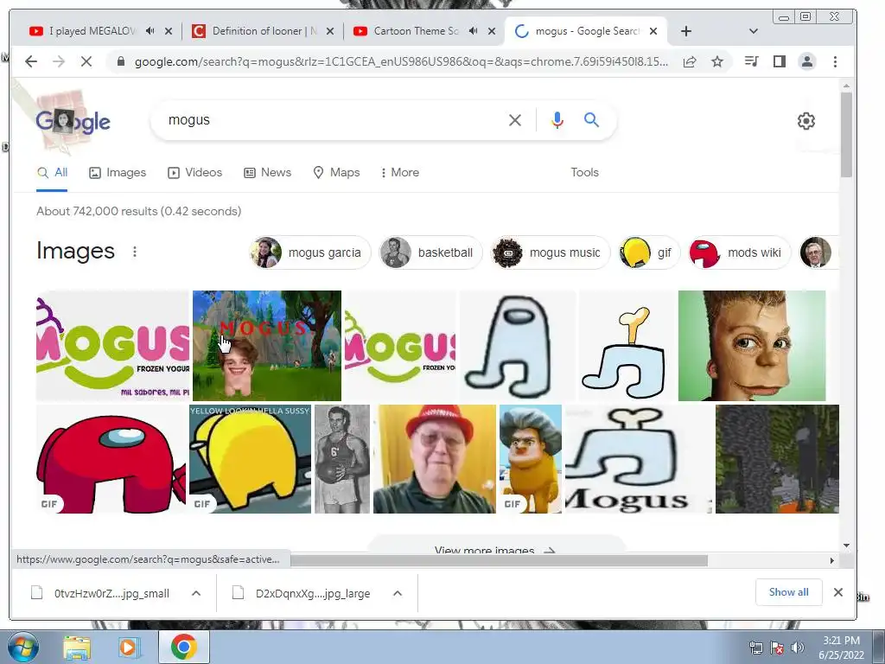Open the red MOGUS forest image

(x=267, y=346)
